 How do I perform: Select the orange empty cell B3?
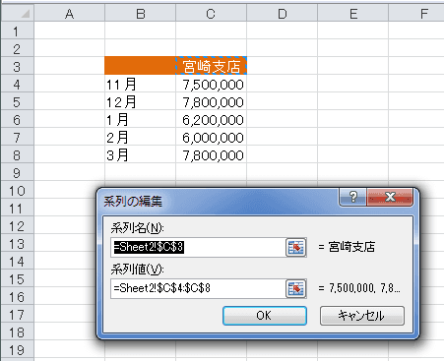(x=141, y=66)
